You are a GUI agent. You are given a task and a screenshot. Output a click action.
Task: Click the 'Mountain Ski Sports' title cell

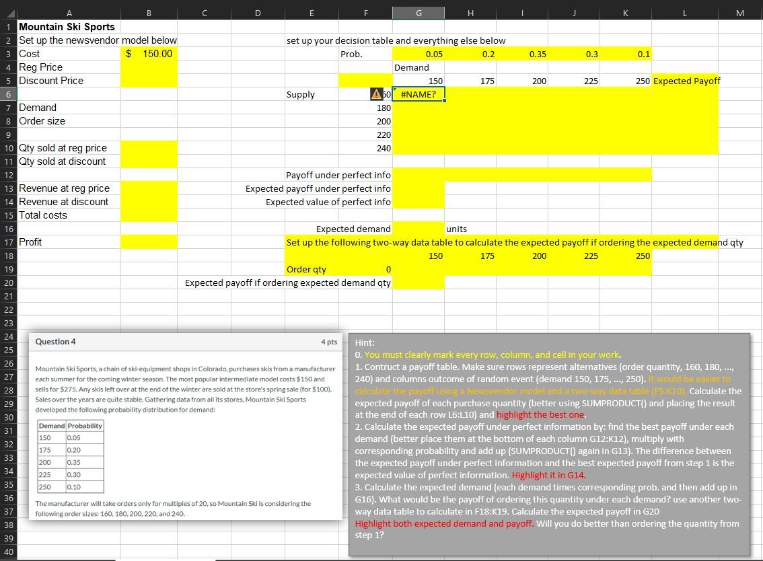pyautogui.click(x=69, y=27)
